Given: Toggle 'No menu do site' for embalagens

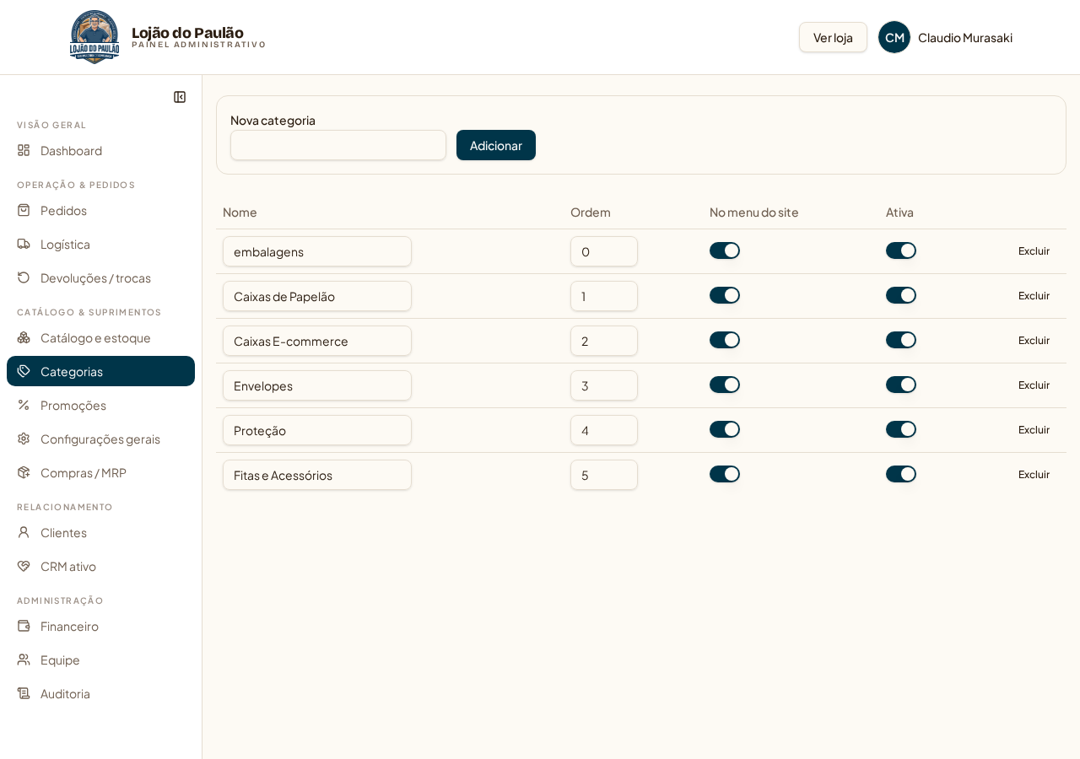Looking at the screenshot, I should [x=725, y=250].
